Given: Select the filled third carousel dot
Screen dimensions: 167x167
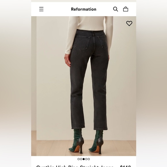Looking at the screenshot, I should tap(83, 159).
